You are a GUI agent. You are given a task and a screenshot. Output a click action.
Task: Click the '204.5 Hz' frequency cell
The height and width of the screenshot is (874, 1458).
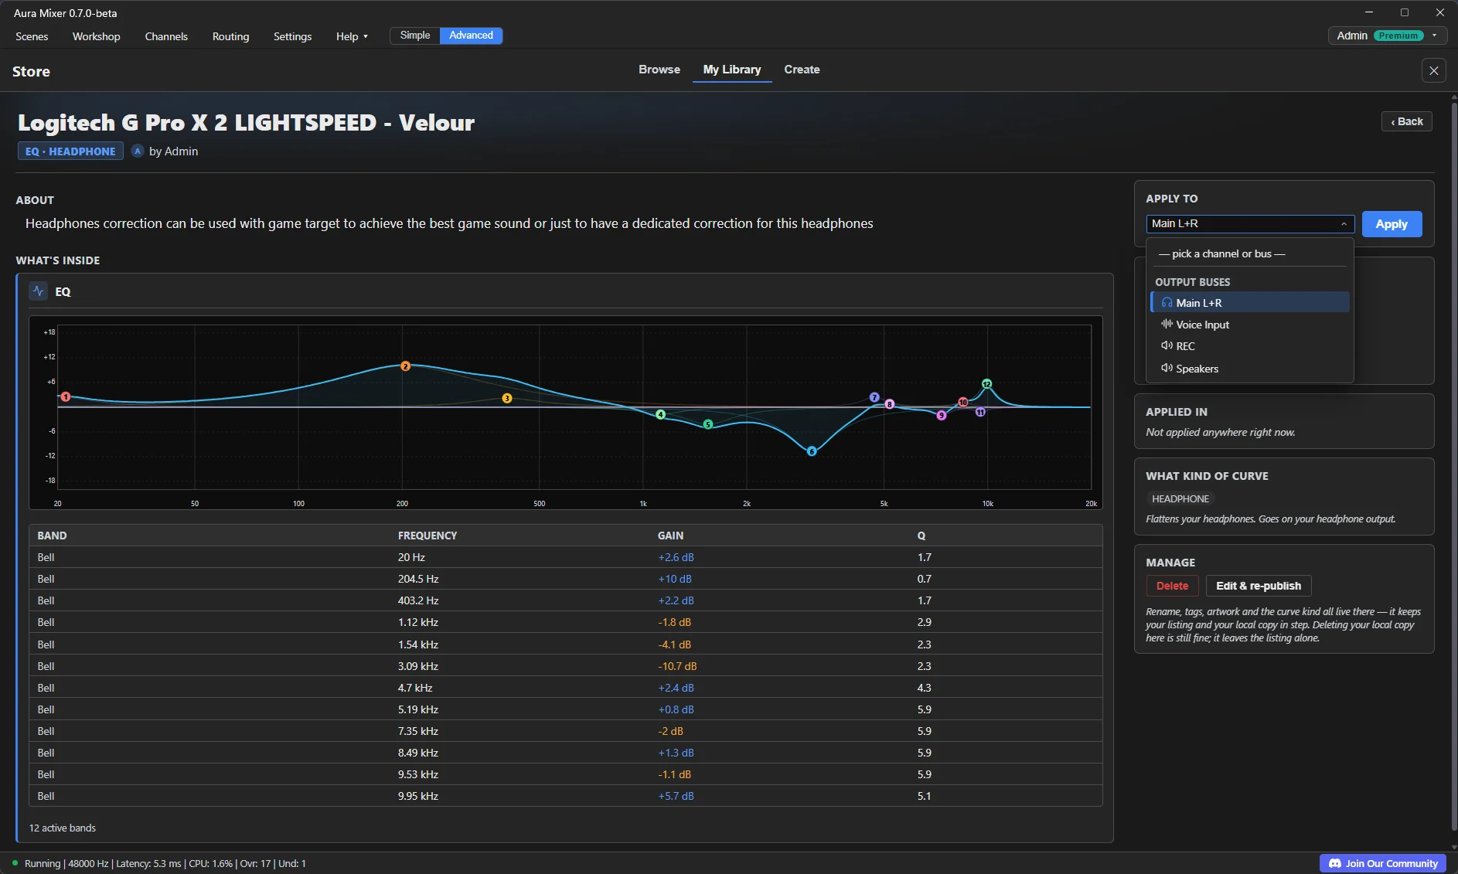coord(418,579)
